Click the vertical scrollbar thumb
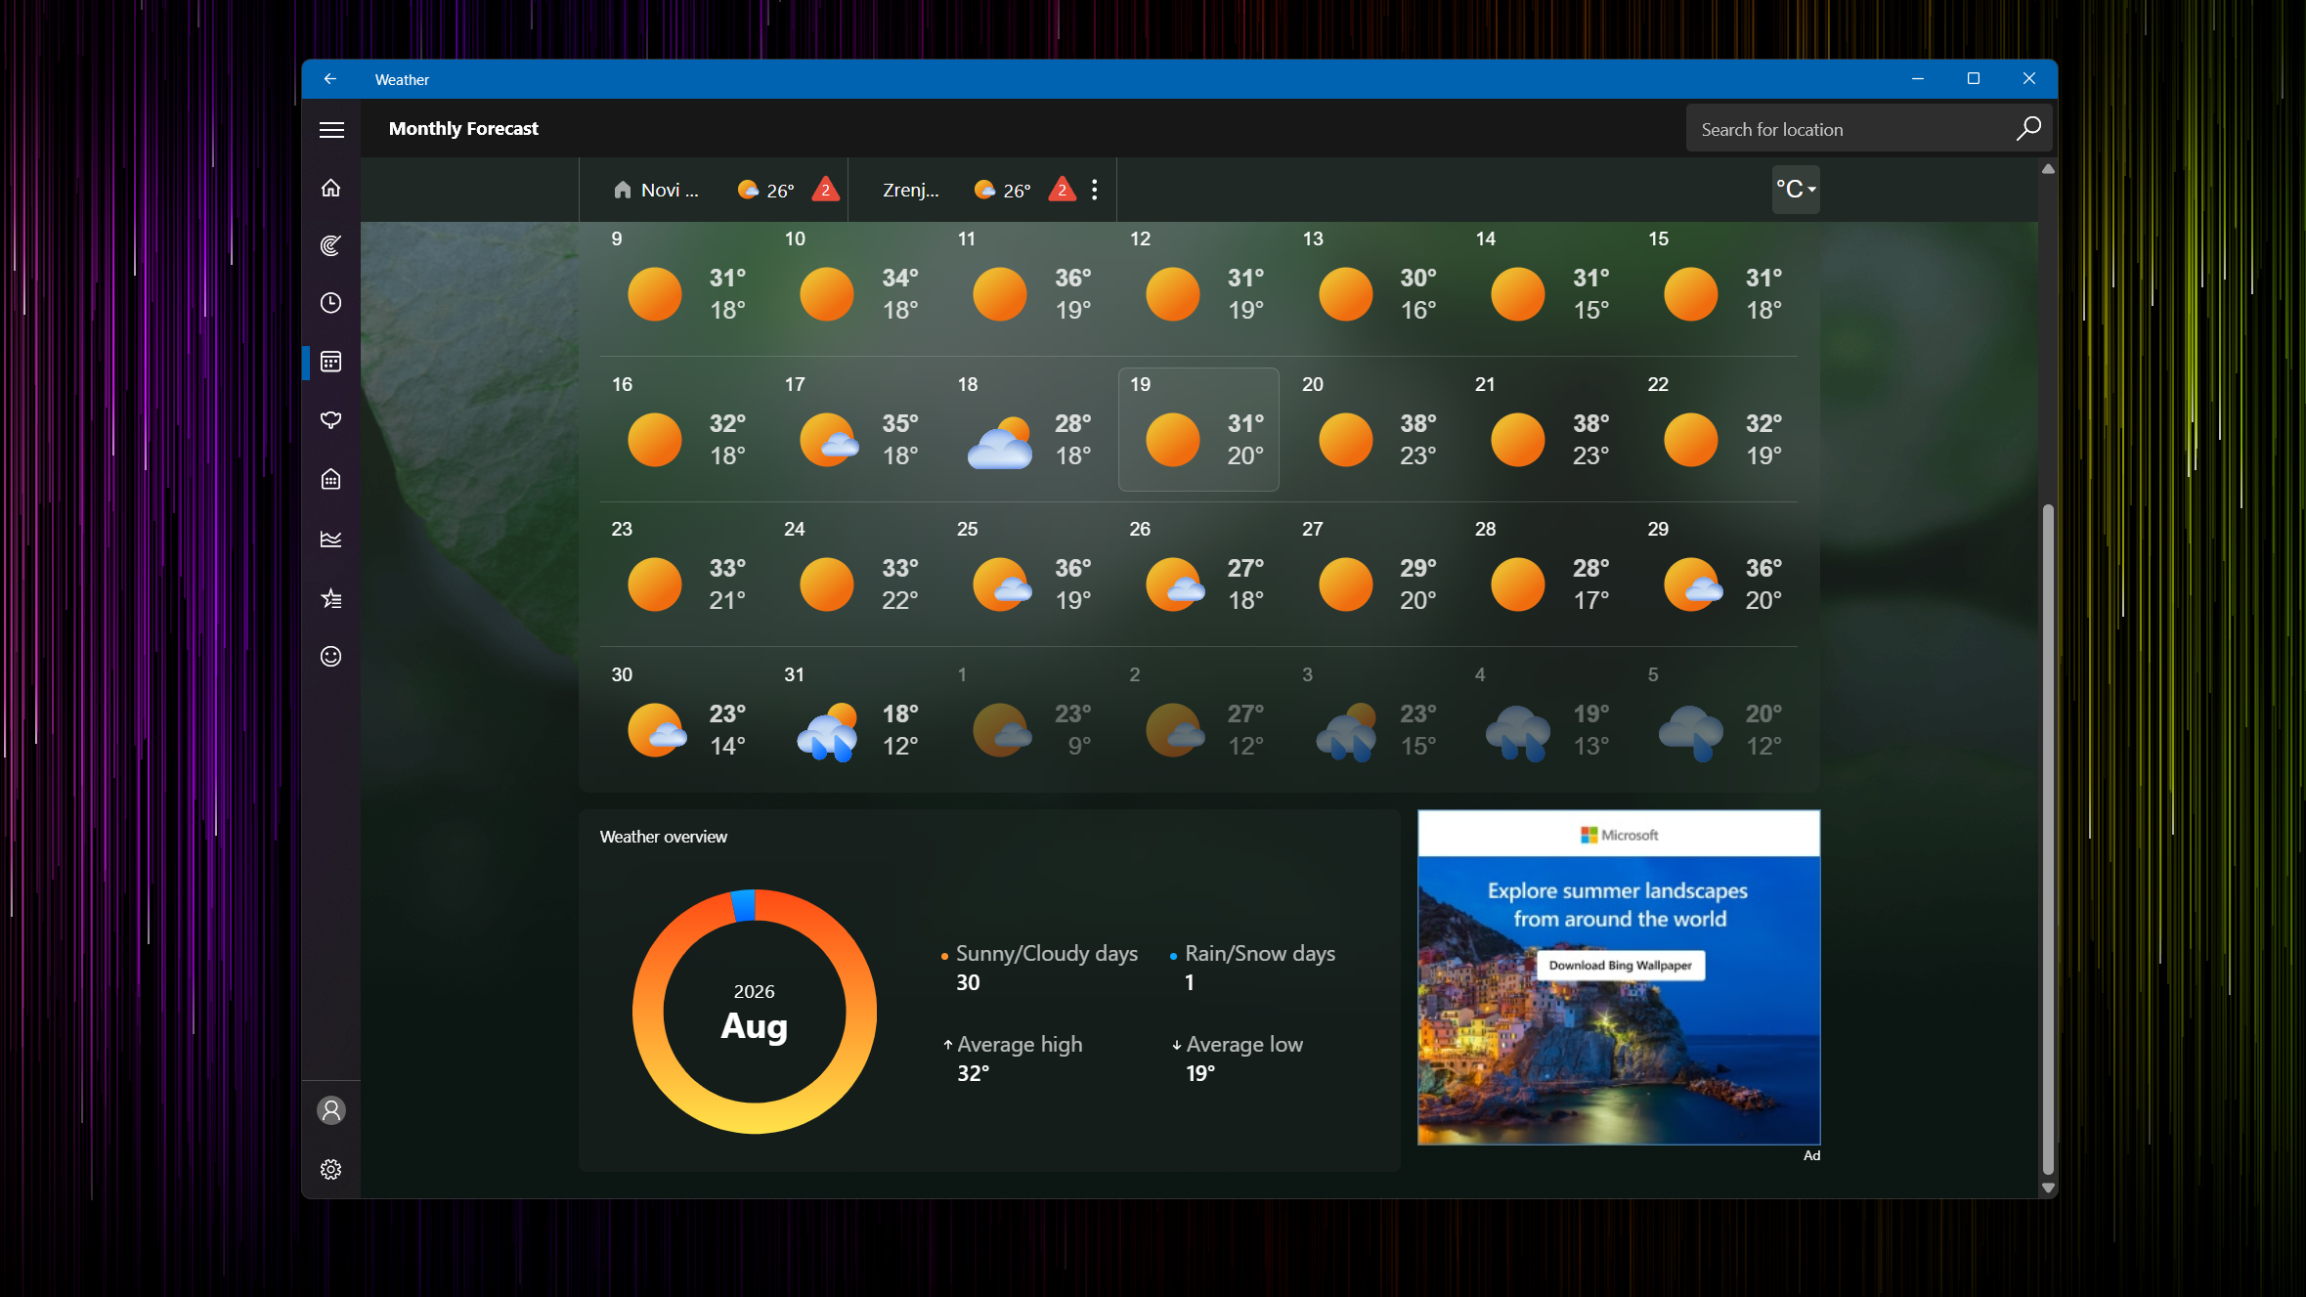This screenshot has width=2306, height=1297. click(2048, 839)
